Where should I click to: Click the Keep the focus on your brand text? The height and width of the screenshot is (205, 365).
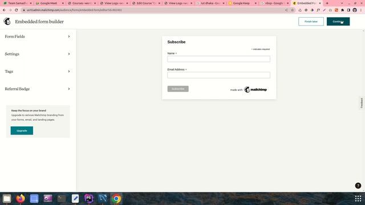coord(29,110)
